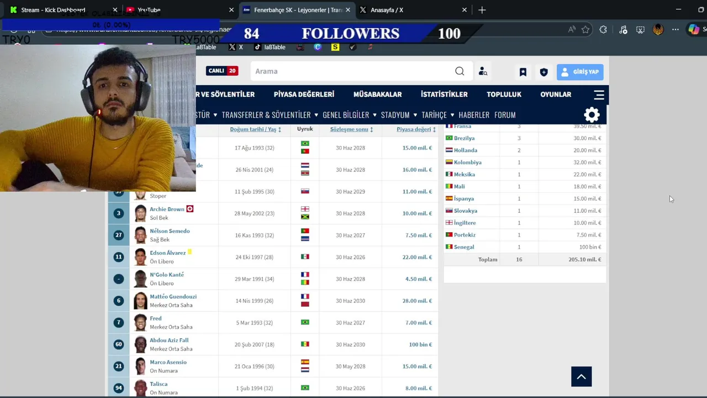707x398 pixels.
Task: Click Archie Brown's player photo
Action: [140, 213]
